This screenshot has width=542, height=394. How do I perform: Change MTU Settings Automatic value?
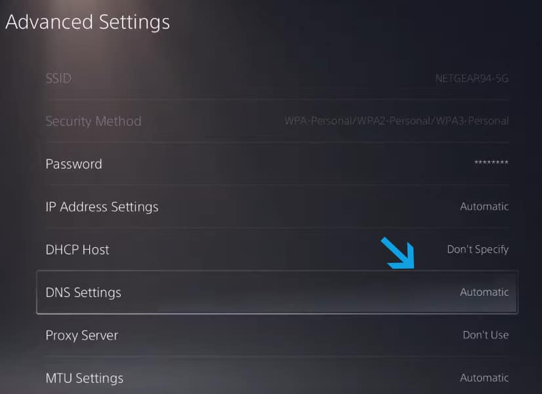tap(484, 378)
